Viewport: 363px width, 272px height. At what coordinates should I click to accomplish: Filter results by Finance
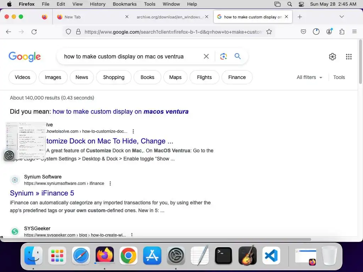pyautogui.click(x=237, y=77)
